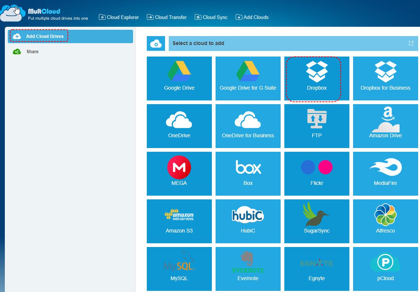Select the pCloud tile
The width and height of the screenshot is (420, 292).
click(385, 269)
